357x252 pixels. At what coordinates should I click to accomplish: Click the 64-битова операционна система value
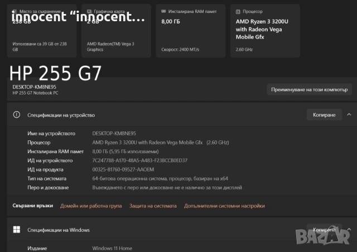tap(160, 179)
